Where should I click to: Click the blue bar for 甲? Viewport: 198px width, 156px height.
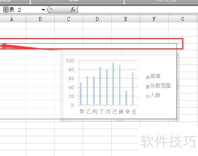pyautogui.click(x=81, y=94)
